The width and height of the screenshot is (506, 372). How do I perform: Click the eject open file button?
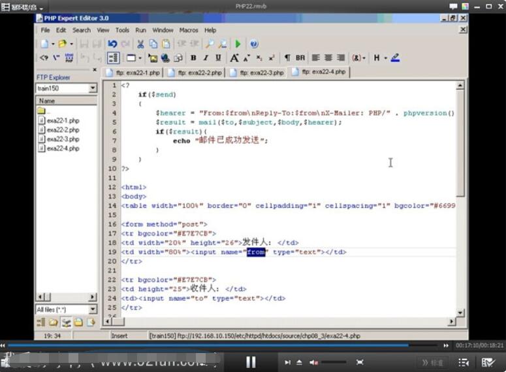(299, 363)
